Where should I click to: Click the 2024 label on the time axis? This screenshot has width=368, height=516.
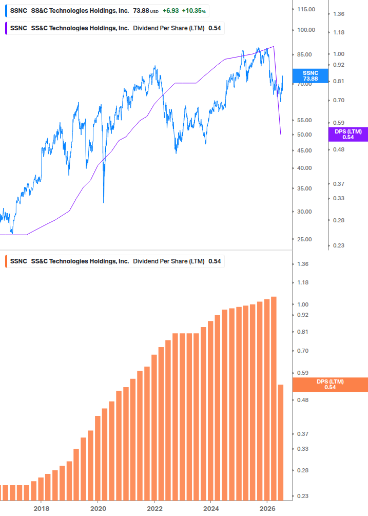[211, 508]
